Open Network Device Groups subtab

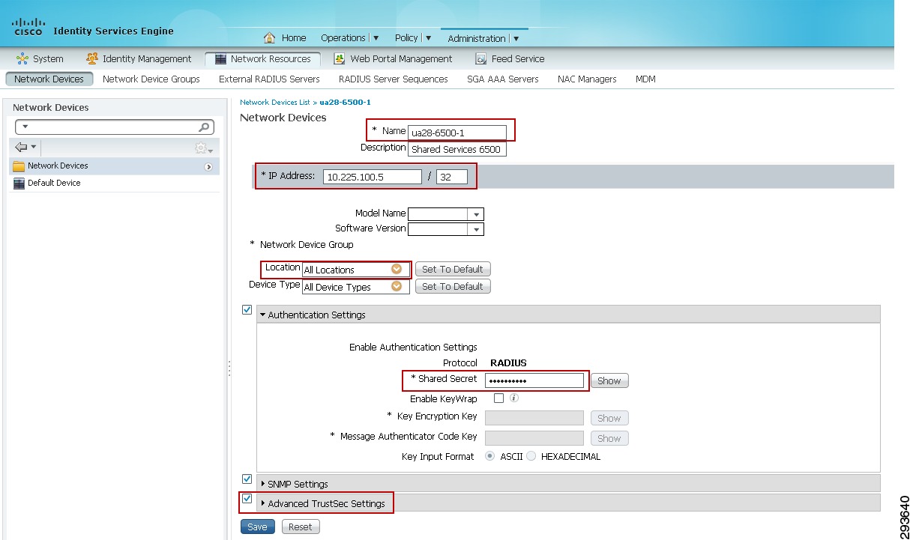point(151,79)
